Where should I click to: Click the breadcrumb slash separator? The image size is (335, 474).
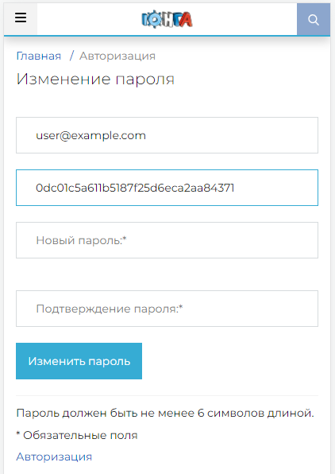coord(71,56)
